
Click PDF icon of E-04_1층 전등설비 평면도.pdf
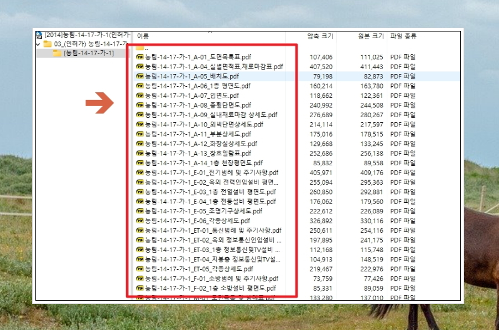tap(140, 201)
